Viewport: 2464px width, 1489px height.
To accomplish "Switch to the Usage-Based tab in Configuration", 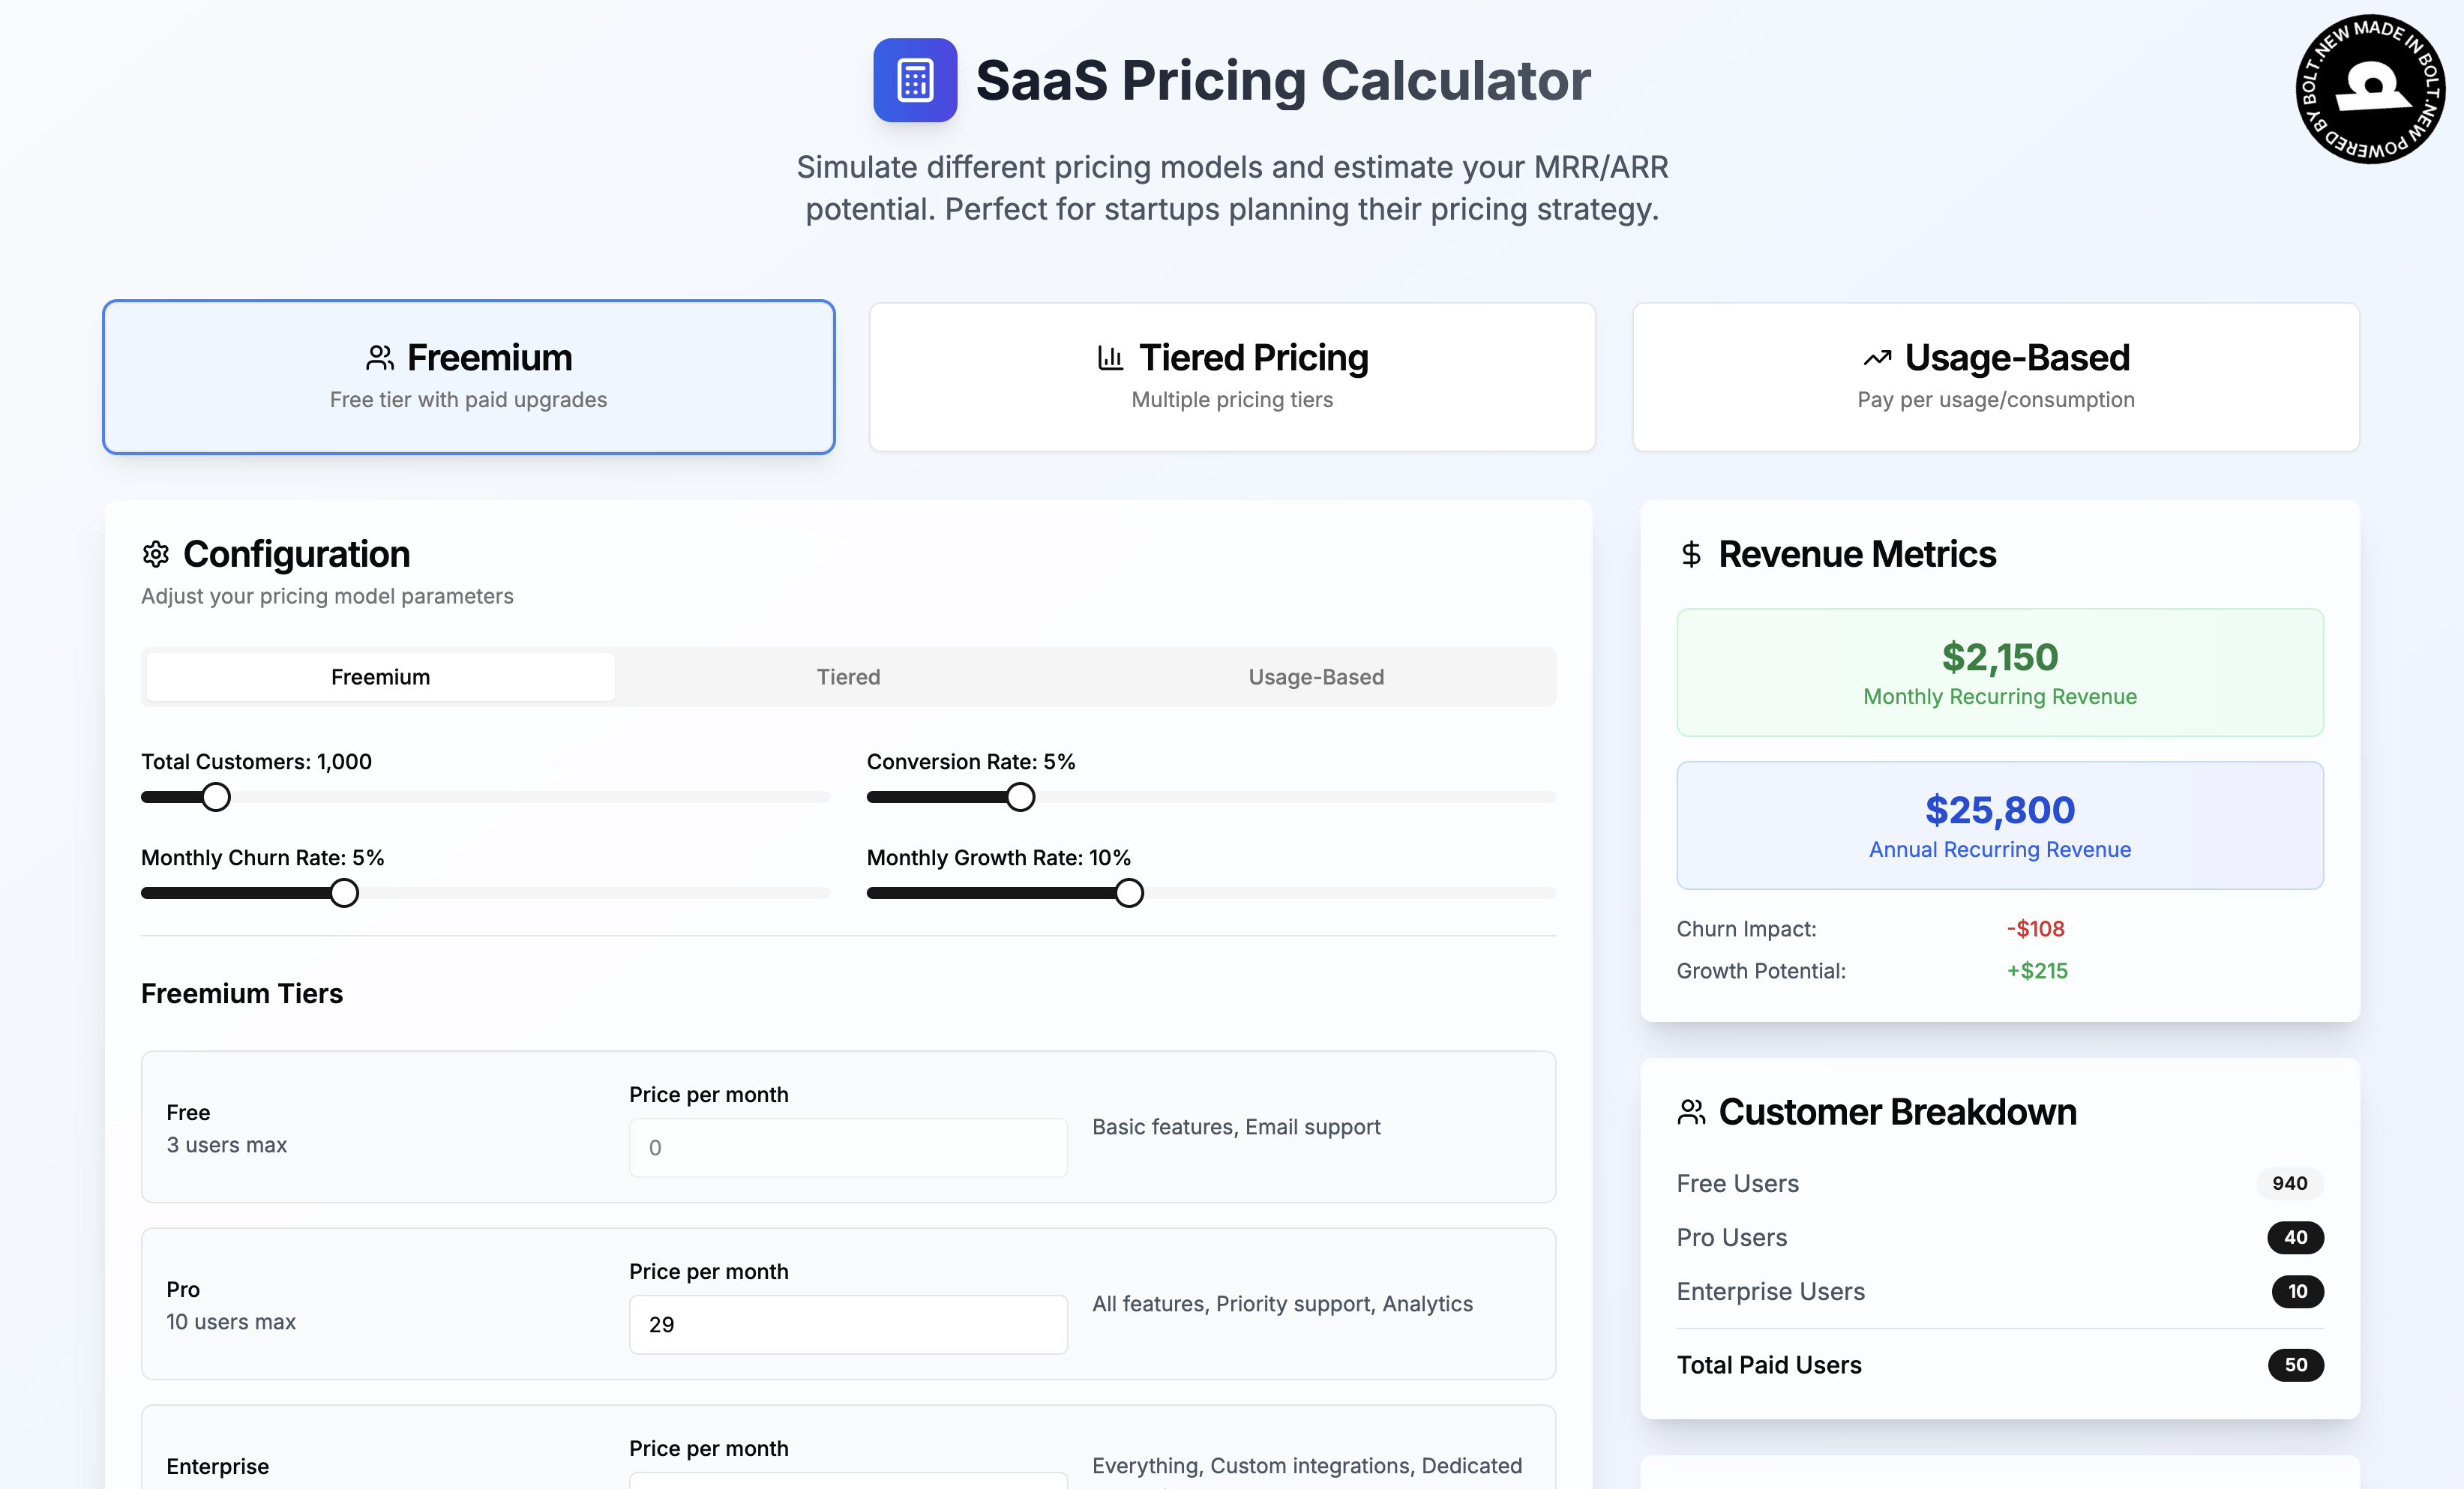I will [x=1316, y=676].
